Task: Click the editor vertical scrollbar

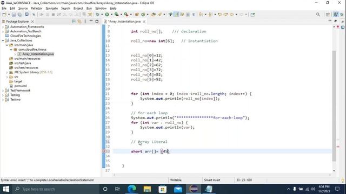Action: (334, 106)
